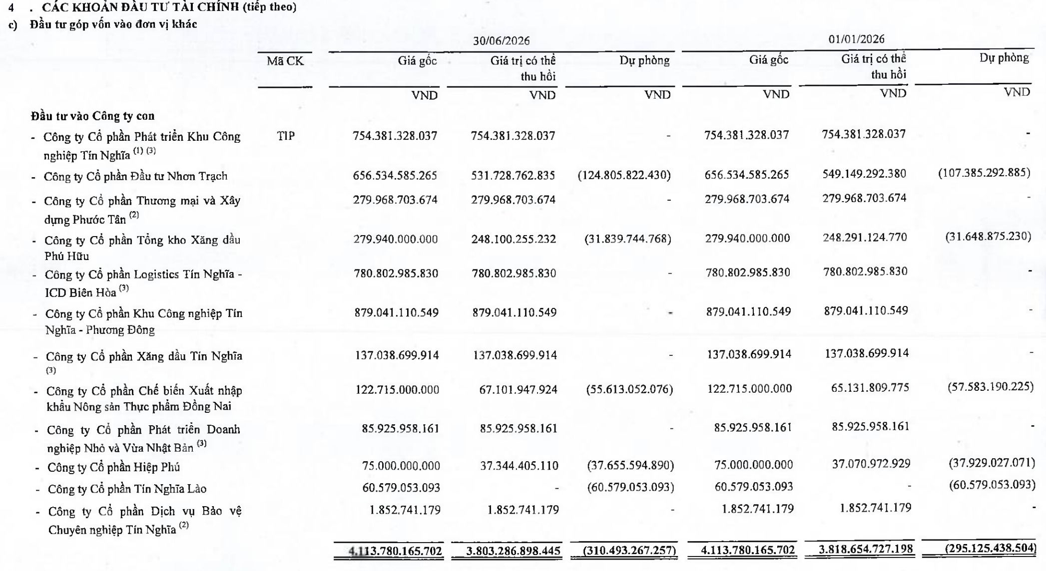Click the 01/01/2026 date heading
The image size is (1046, 571).
(x=856, y=39)
